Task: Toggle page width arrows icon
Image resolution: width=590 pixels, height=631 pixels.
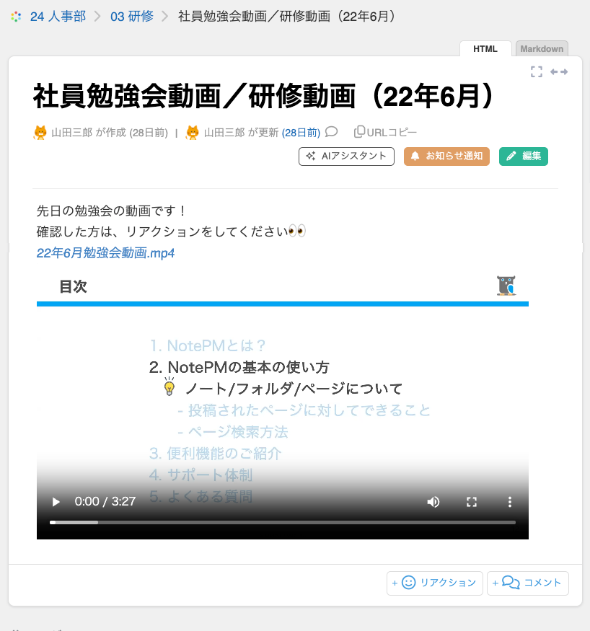Action: (559, 71)
